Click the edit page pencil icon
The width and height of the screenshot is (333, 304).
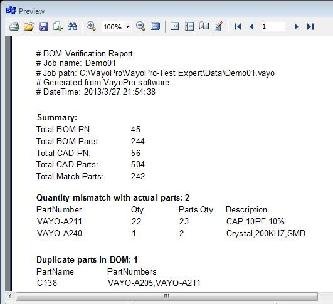pyautogui.click(x=218, y=26)
